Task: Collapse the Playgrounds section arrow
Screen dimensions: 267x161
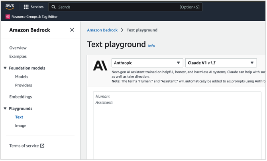Action: [x=5, y=108]
